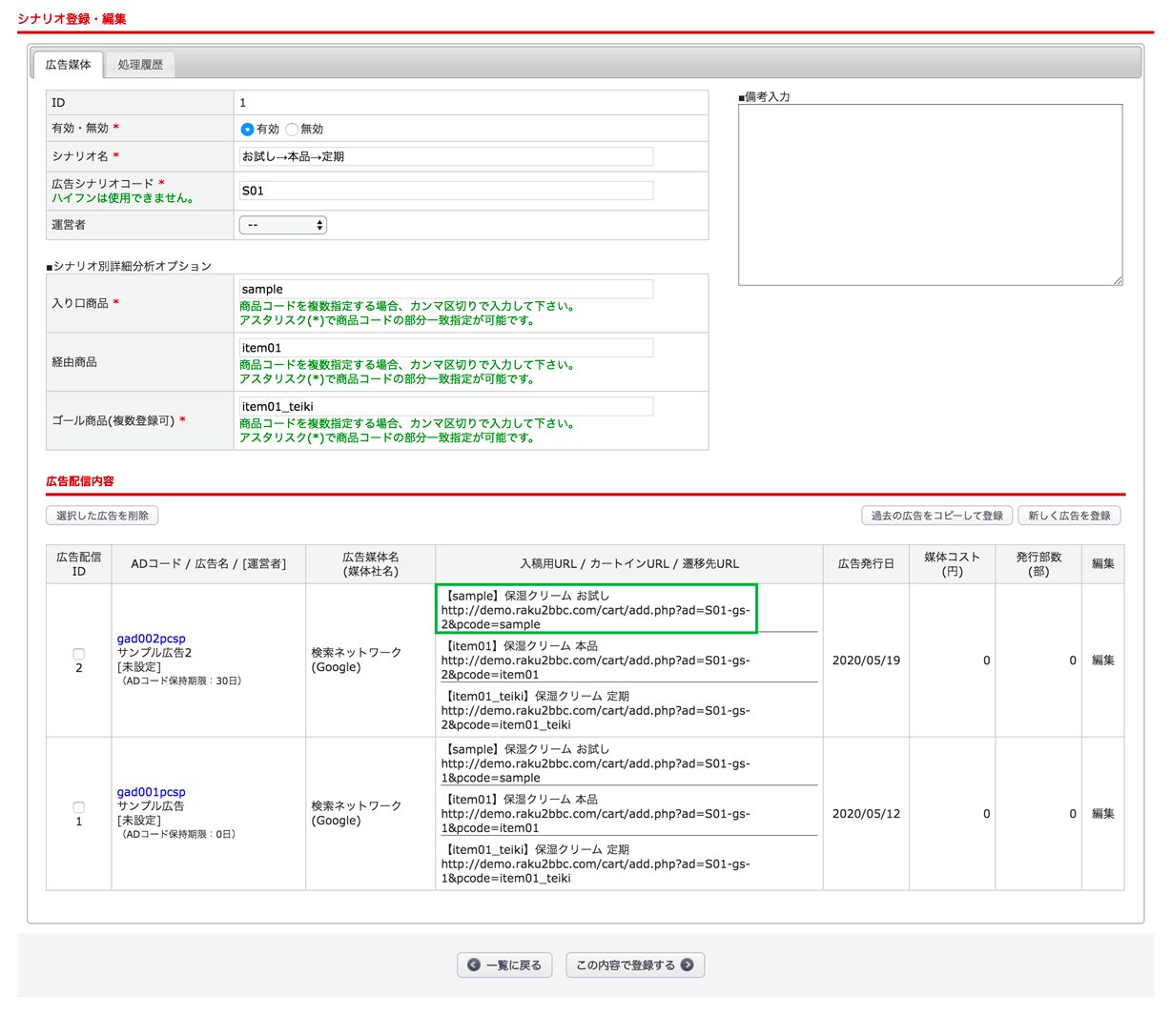Check the checkbox for ad ID 2
The image size is (1172, 1016).
(x=79, y=654)
